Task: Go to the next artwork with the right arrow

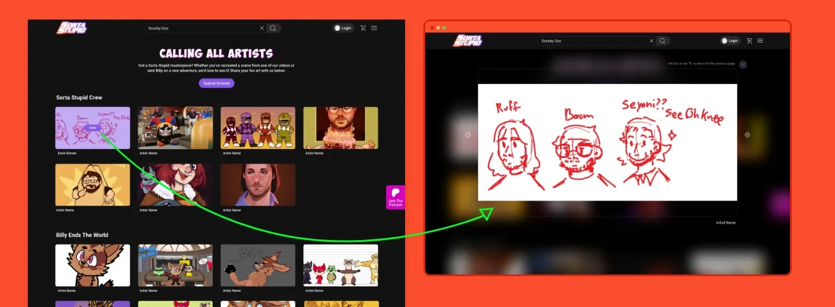Action: [x=747, y=135]
